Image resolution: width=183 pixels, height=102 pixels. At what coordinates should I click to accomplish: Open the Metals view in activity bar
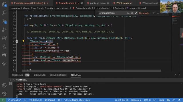click(4, 55)
